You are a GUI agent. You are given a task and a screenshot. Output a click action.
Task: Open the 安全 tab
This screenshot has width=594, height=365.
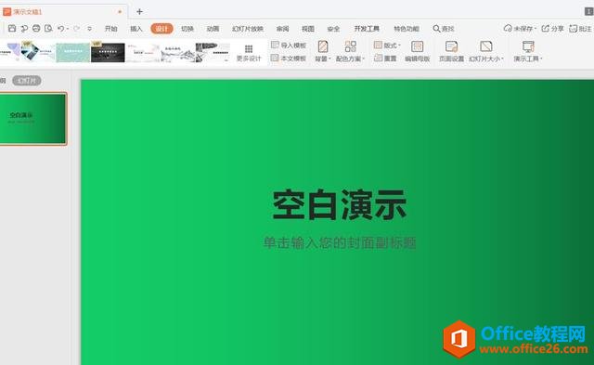(x=333, y=29)
